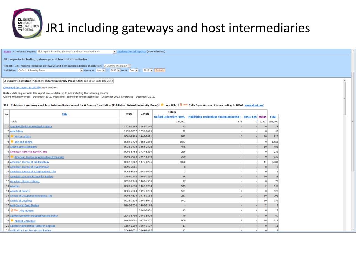Click the Oxford University Press column header
This screenshot has width=356, height=267.
pos(169,117)
